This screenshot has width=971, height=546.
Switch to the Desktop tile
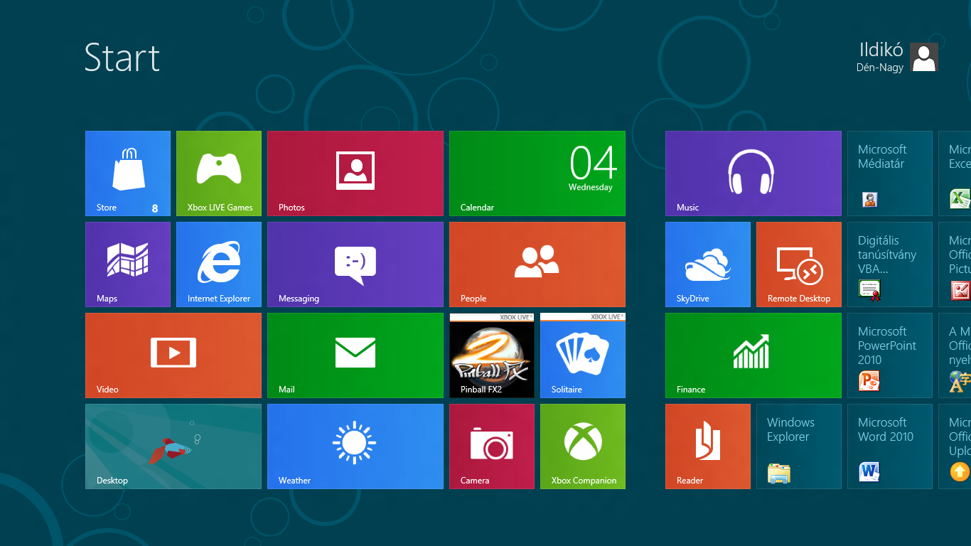pyautogui.click(x=173, y=446)
